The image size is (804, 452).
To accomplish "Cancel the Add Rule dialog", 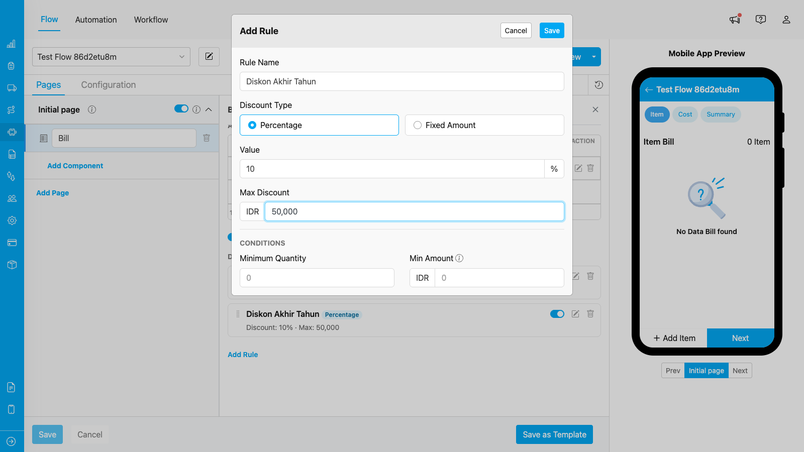I will click(x=516, y=31).
